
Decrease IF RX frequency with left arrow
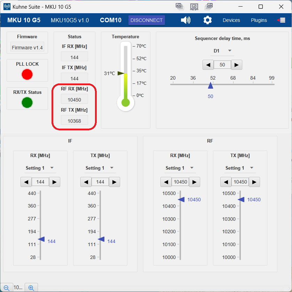click(x=26, y=182)
